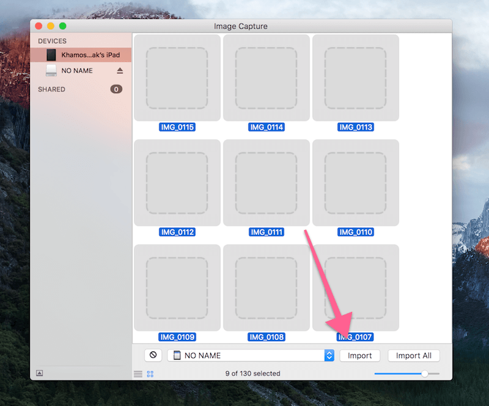The image size is (489, 406).
Task: Click the IMG_0109 filename label
Action: click(x=177, y=338)
